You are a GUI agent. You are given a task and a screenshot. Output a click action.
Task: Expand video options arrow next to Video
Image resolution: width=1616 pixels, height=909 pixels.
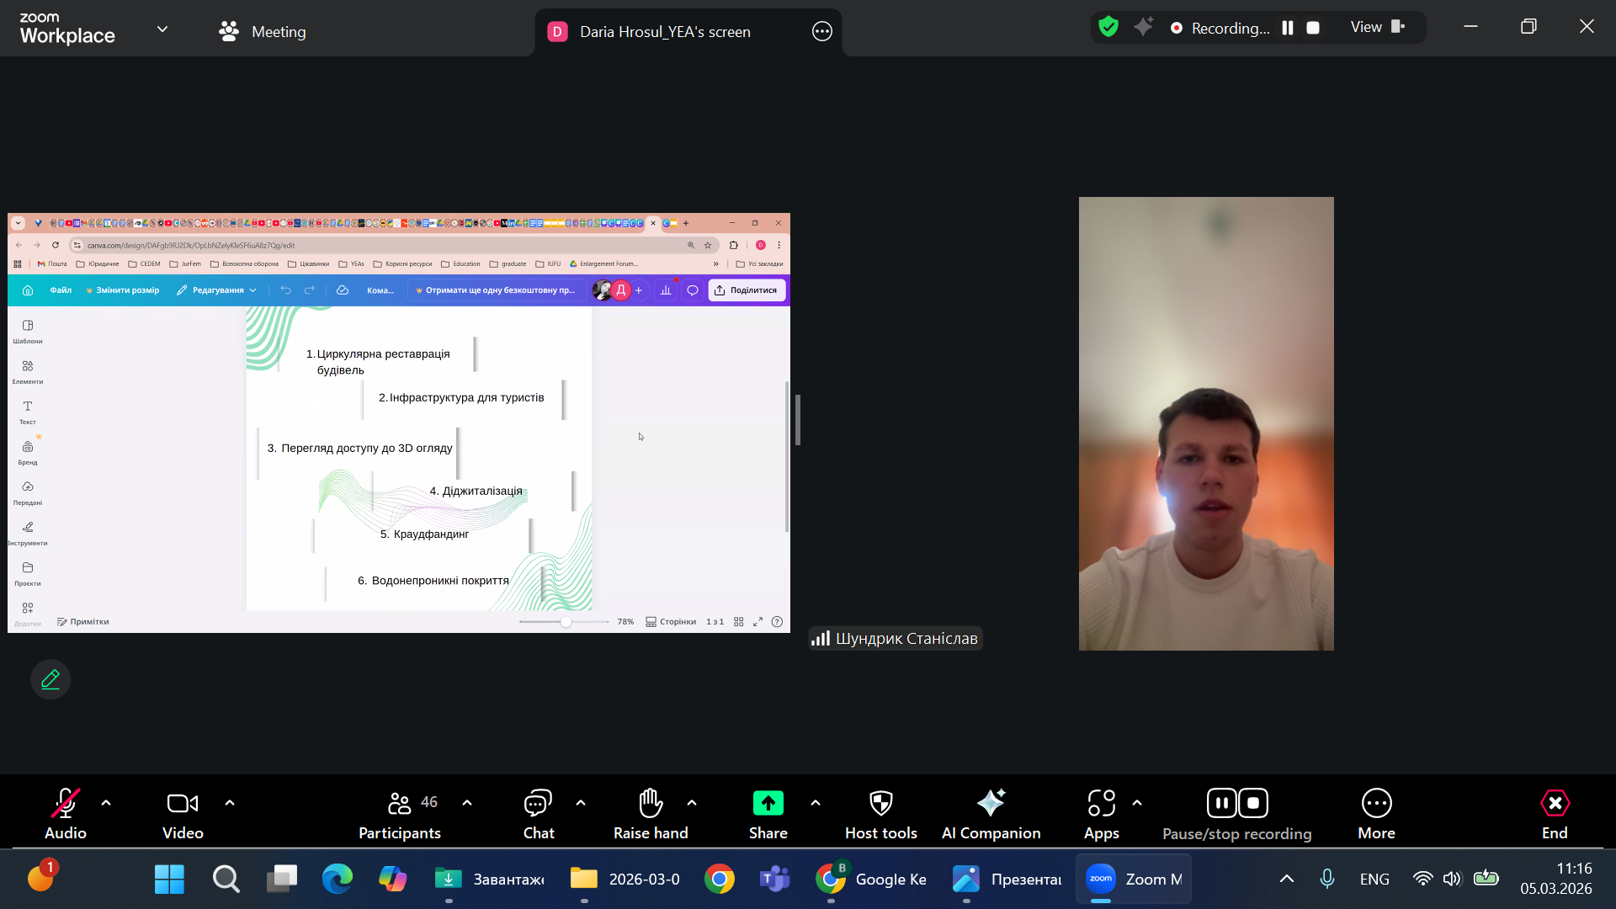pyautogui.click(x=230, y=803)
